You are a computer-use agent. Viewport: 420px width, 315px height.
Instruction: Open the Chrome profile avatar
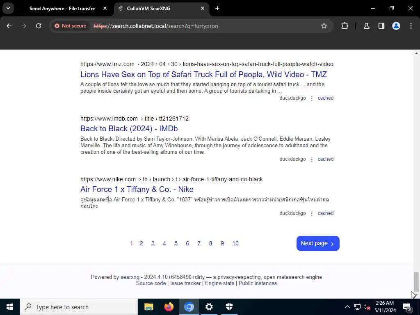point(396,26)
